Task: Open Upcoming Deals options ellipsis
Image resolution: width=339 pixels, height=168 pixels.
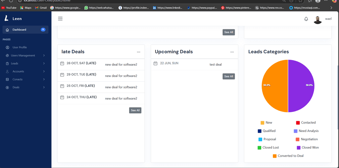Action: tap(232, 52)
